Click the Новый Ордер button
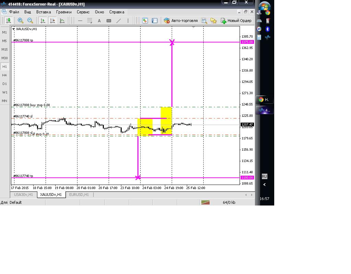 pos(236,21)
